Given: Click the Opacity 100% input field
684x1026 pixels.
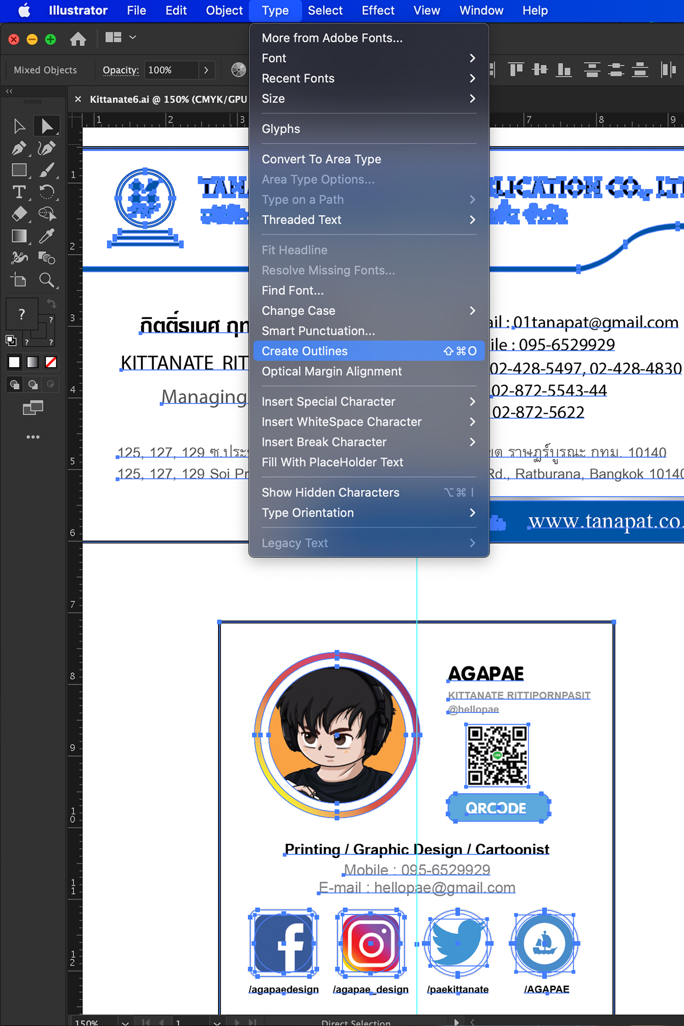Looking at the screenshot, I should pyautogui.click(x=172, y=70).
